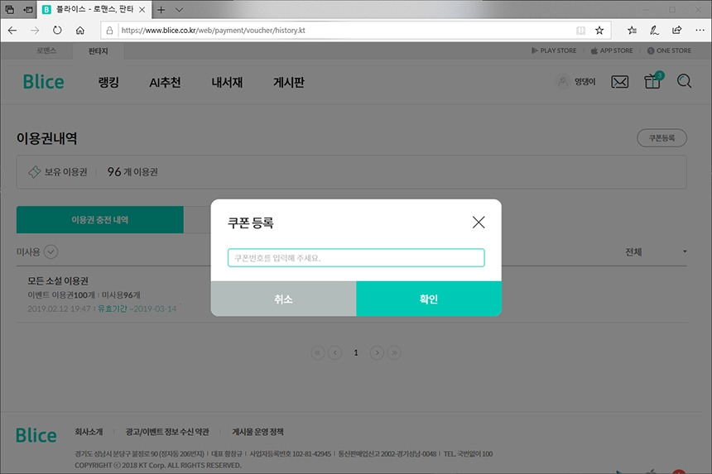Open 내서재 menu

point(227,82)
